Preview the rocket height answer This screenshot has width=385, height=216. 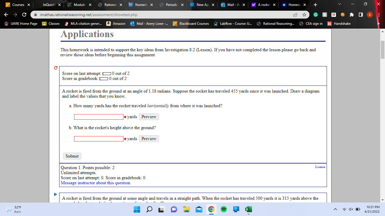click(149, 139)
